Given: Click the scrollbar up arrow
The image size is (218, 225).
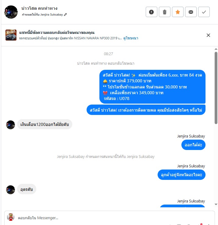Looking at the screenshot, I should (x=216, y=49).
